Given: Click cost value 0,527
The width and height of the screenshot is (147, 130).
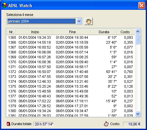Looking at the screenshot, I should coord(129,81).
